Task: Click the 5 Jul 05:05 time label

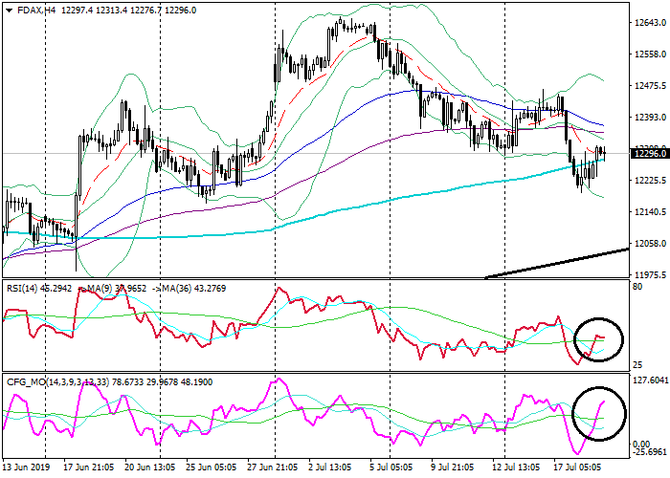Action: 391,468
